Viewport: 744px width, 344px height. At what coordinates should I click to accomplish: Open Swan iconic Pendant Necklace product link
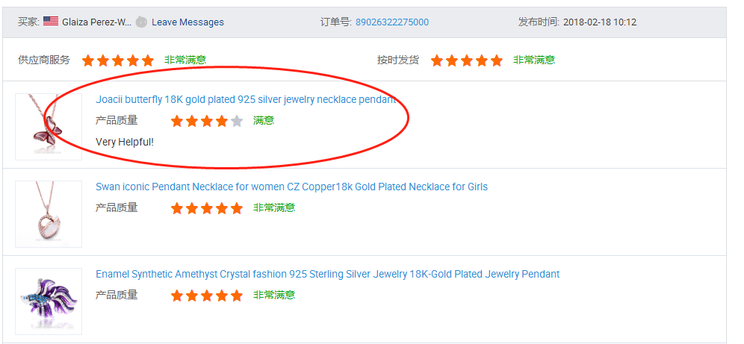pyautogui.click(x=291, y=187)
